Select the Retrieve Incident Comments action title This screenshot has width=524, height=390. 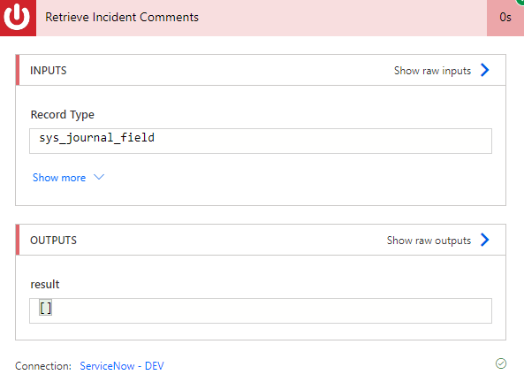point(122,17)
